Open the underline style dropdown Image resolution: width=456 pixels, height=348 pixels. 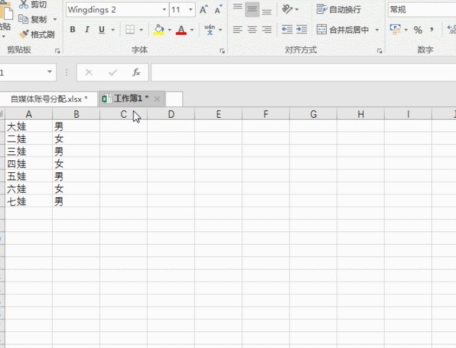pyautogui.click(x=113, y=30)
